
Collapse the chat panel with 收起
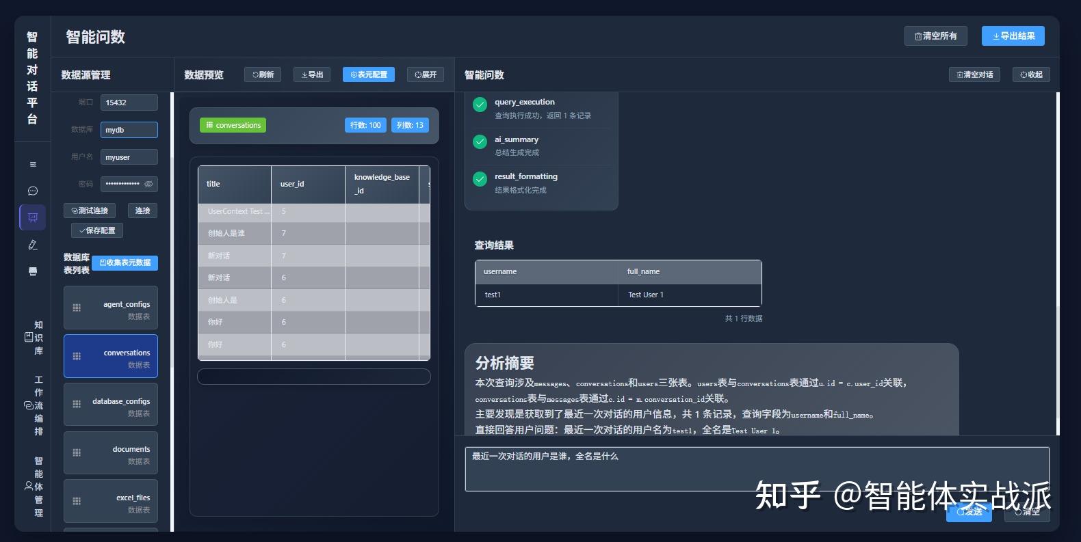(1031, 74)
